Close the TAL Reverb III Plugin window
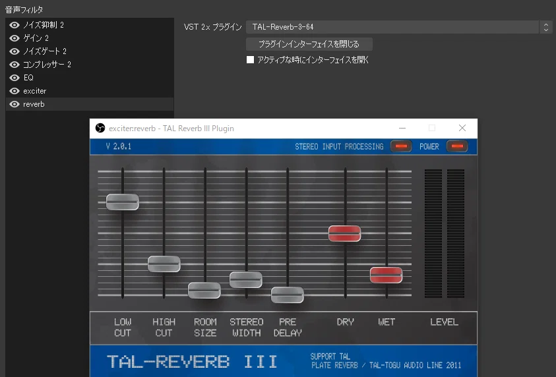Image resolution: width=556 pixels, height=377 pixels. 462,128
